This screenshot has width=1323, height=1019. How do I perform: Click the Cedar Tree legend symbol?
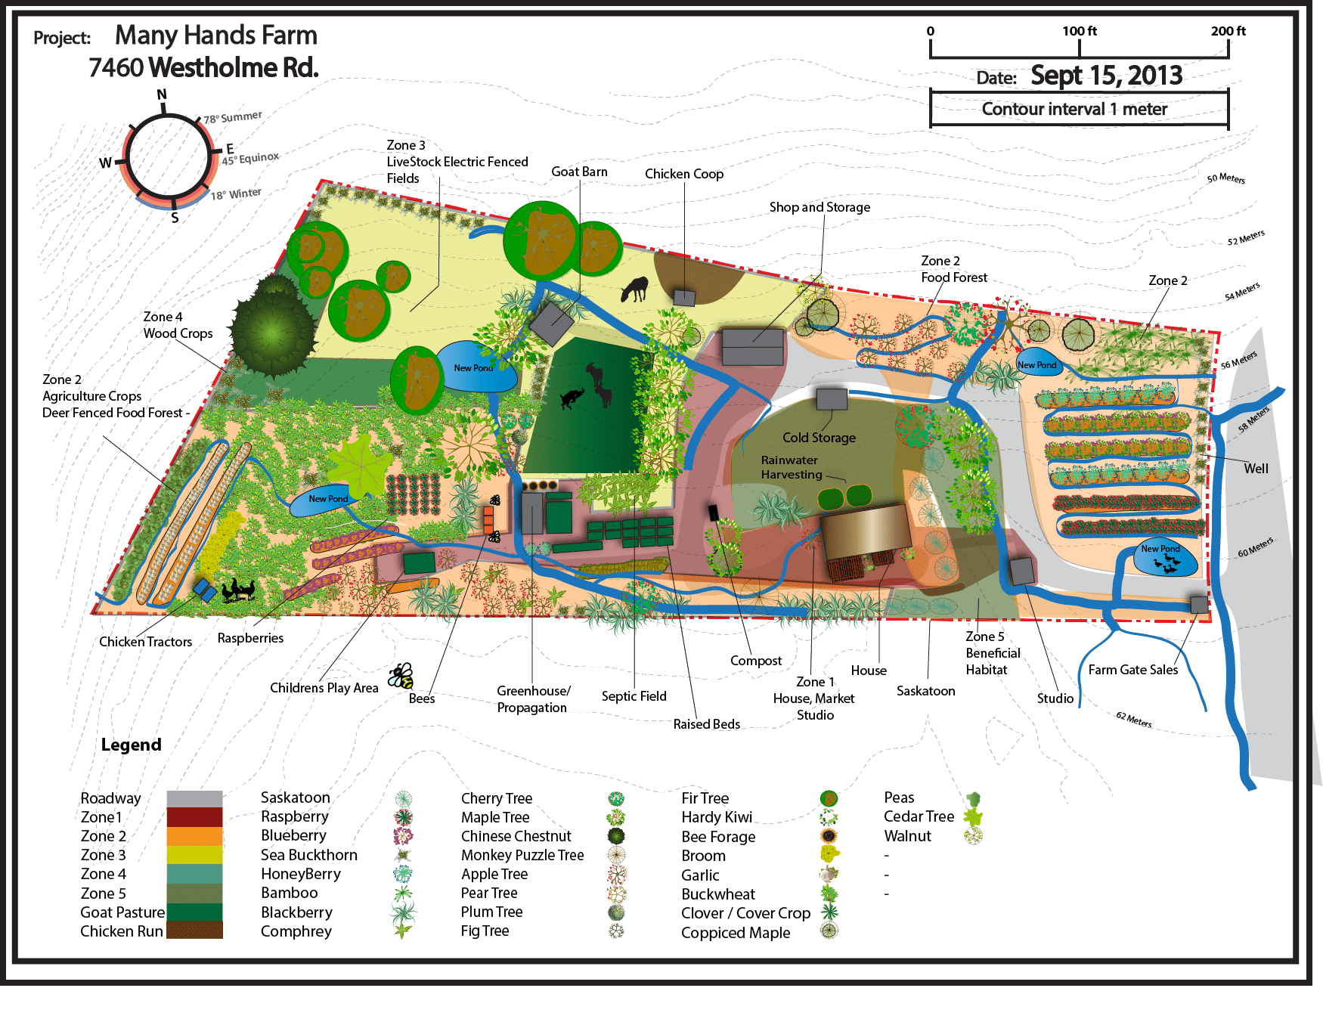973,817
